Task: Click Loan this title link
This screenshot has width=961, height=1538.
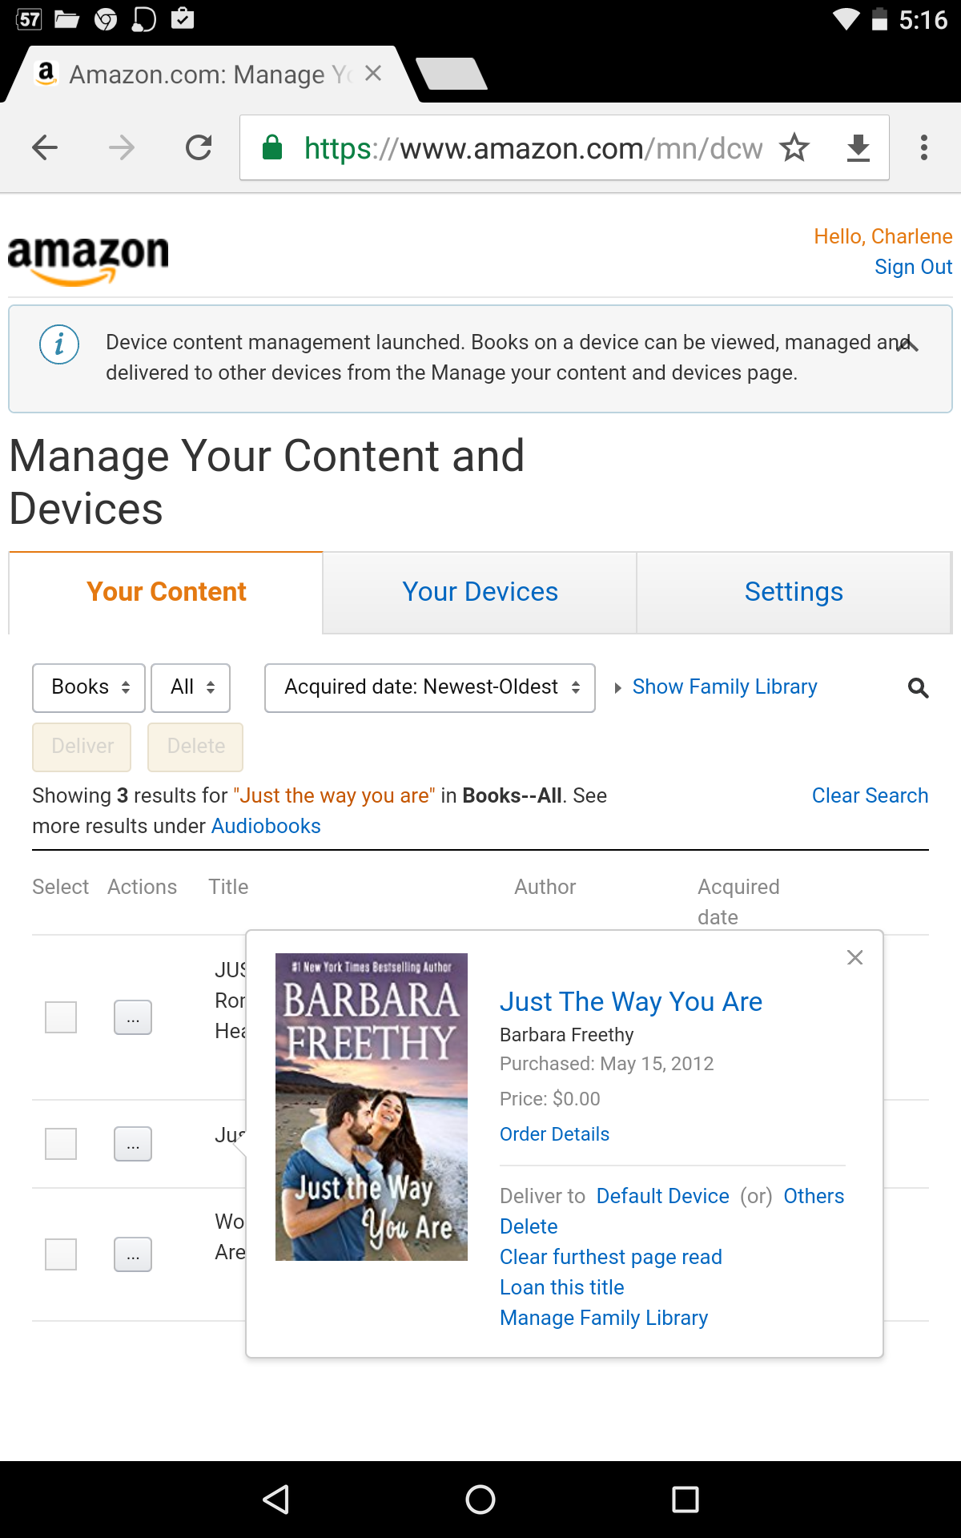Action: point(562,1287)
